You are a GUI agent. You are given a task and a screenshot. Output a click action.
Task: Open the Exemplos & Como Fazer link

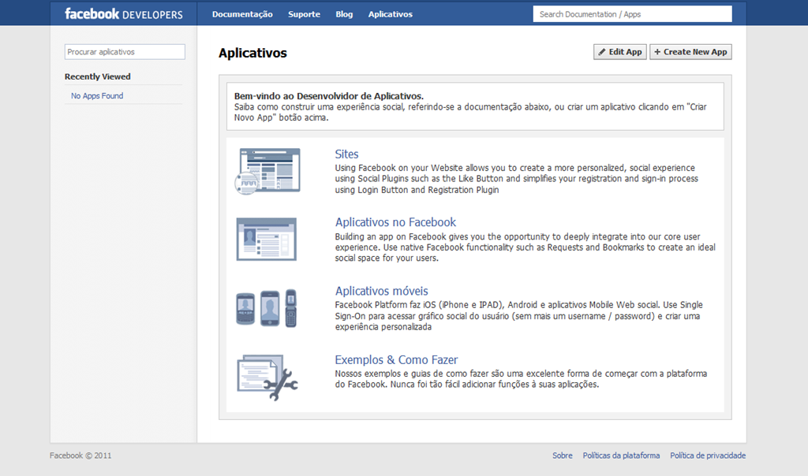click(x=396, y=359)
